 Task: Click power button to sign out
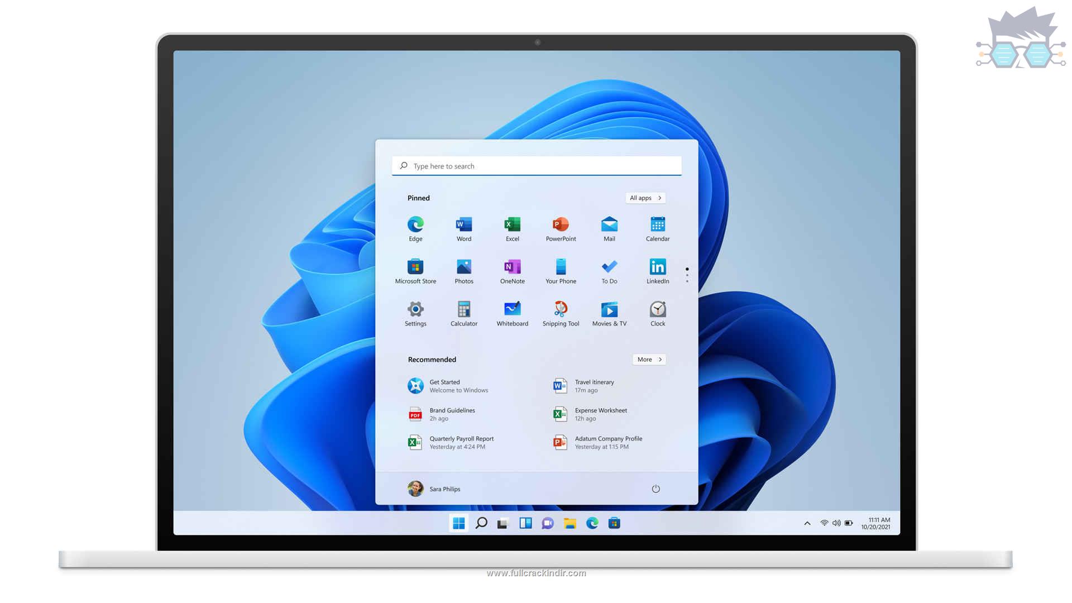tap(655, 489)
